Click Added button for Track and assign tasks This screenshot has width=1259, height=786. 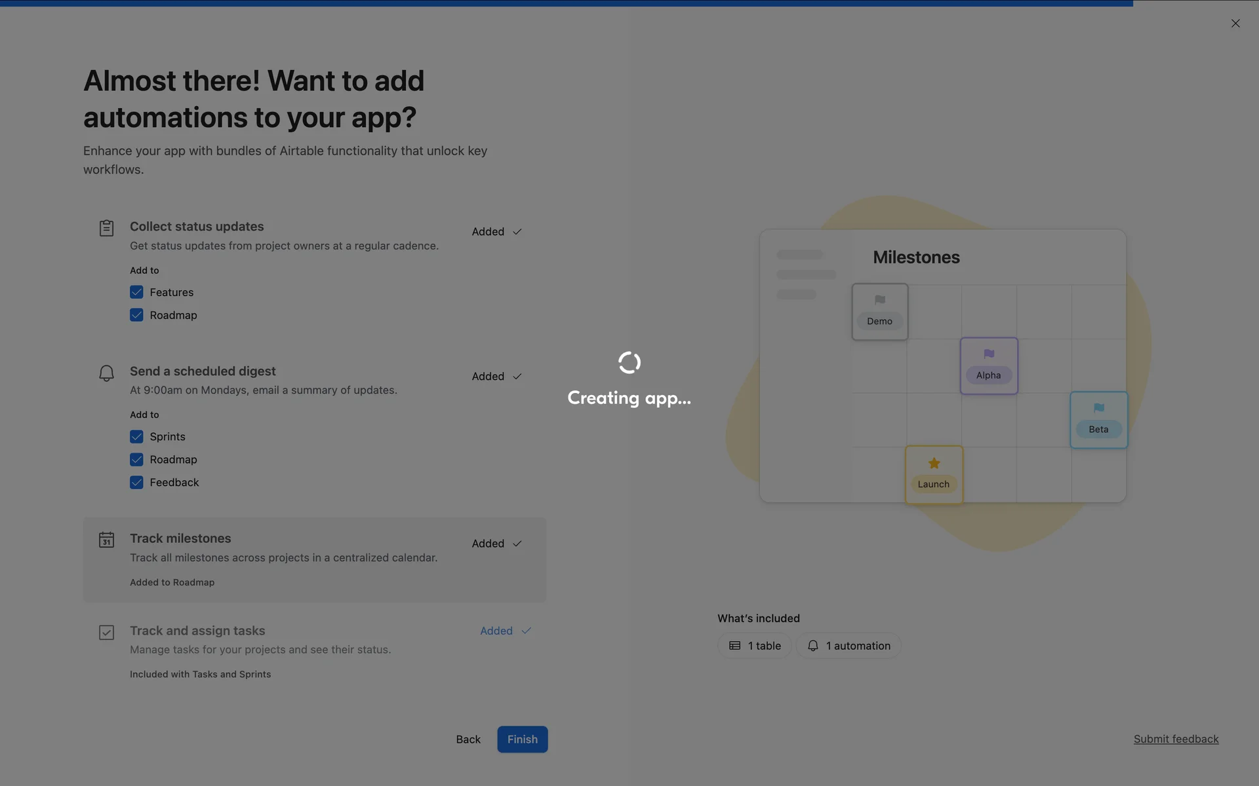505,631
